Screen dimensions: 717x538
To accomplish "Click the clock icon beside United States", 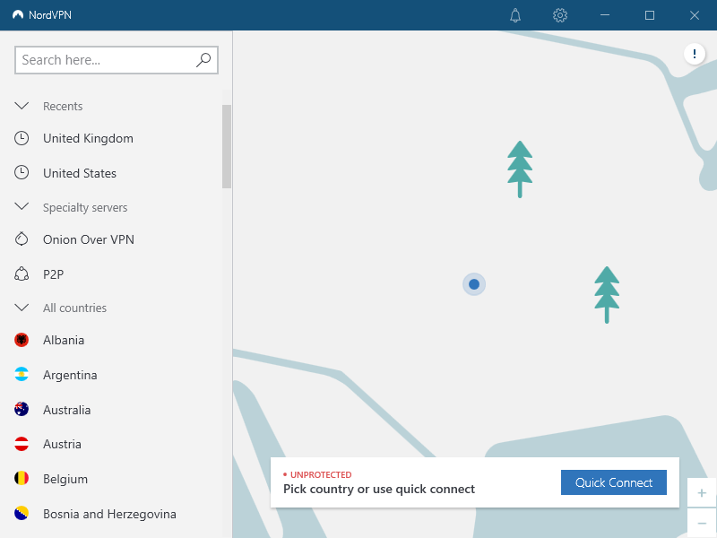I will click(x=22, y=172).
